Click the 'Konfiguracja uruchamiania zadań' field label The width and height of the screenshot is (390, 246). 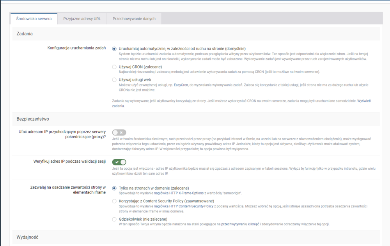76,48
